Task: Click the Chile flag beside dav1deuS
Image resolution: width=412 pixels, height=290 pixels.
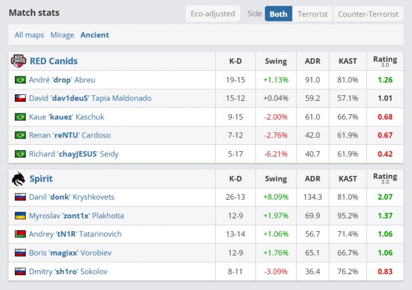Action: [x=20, y=98]
